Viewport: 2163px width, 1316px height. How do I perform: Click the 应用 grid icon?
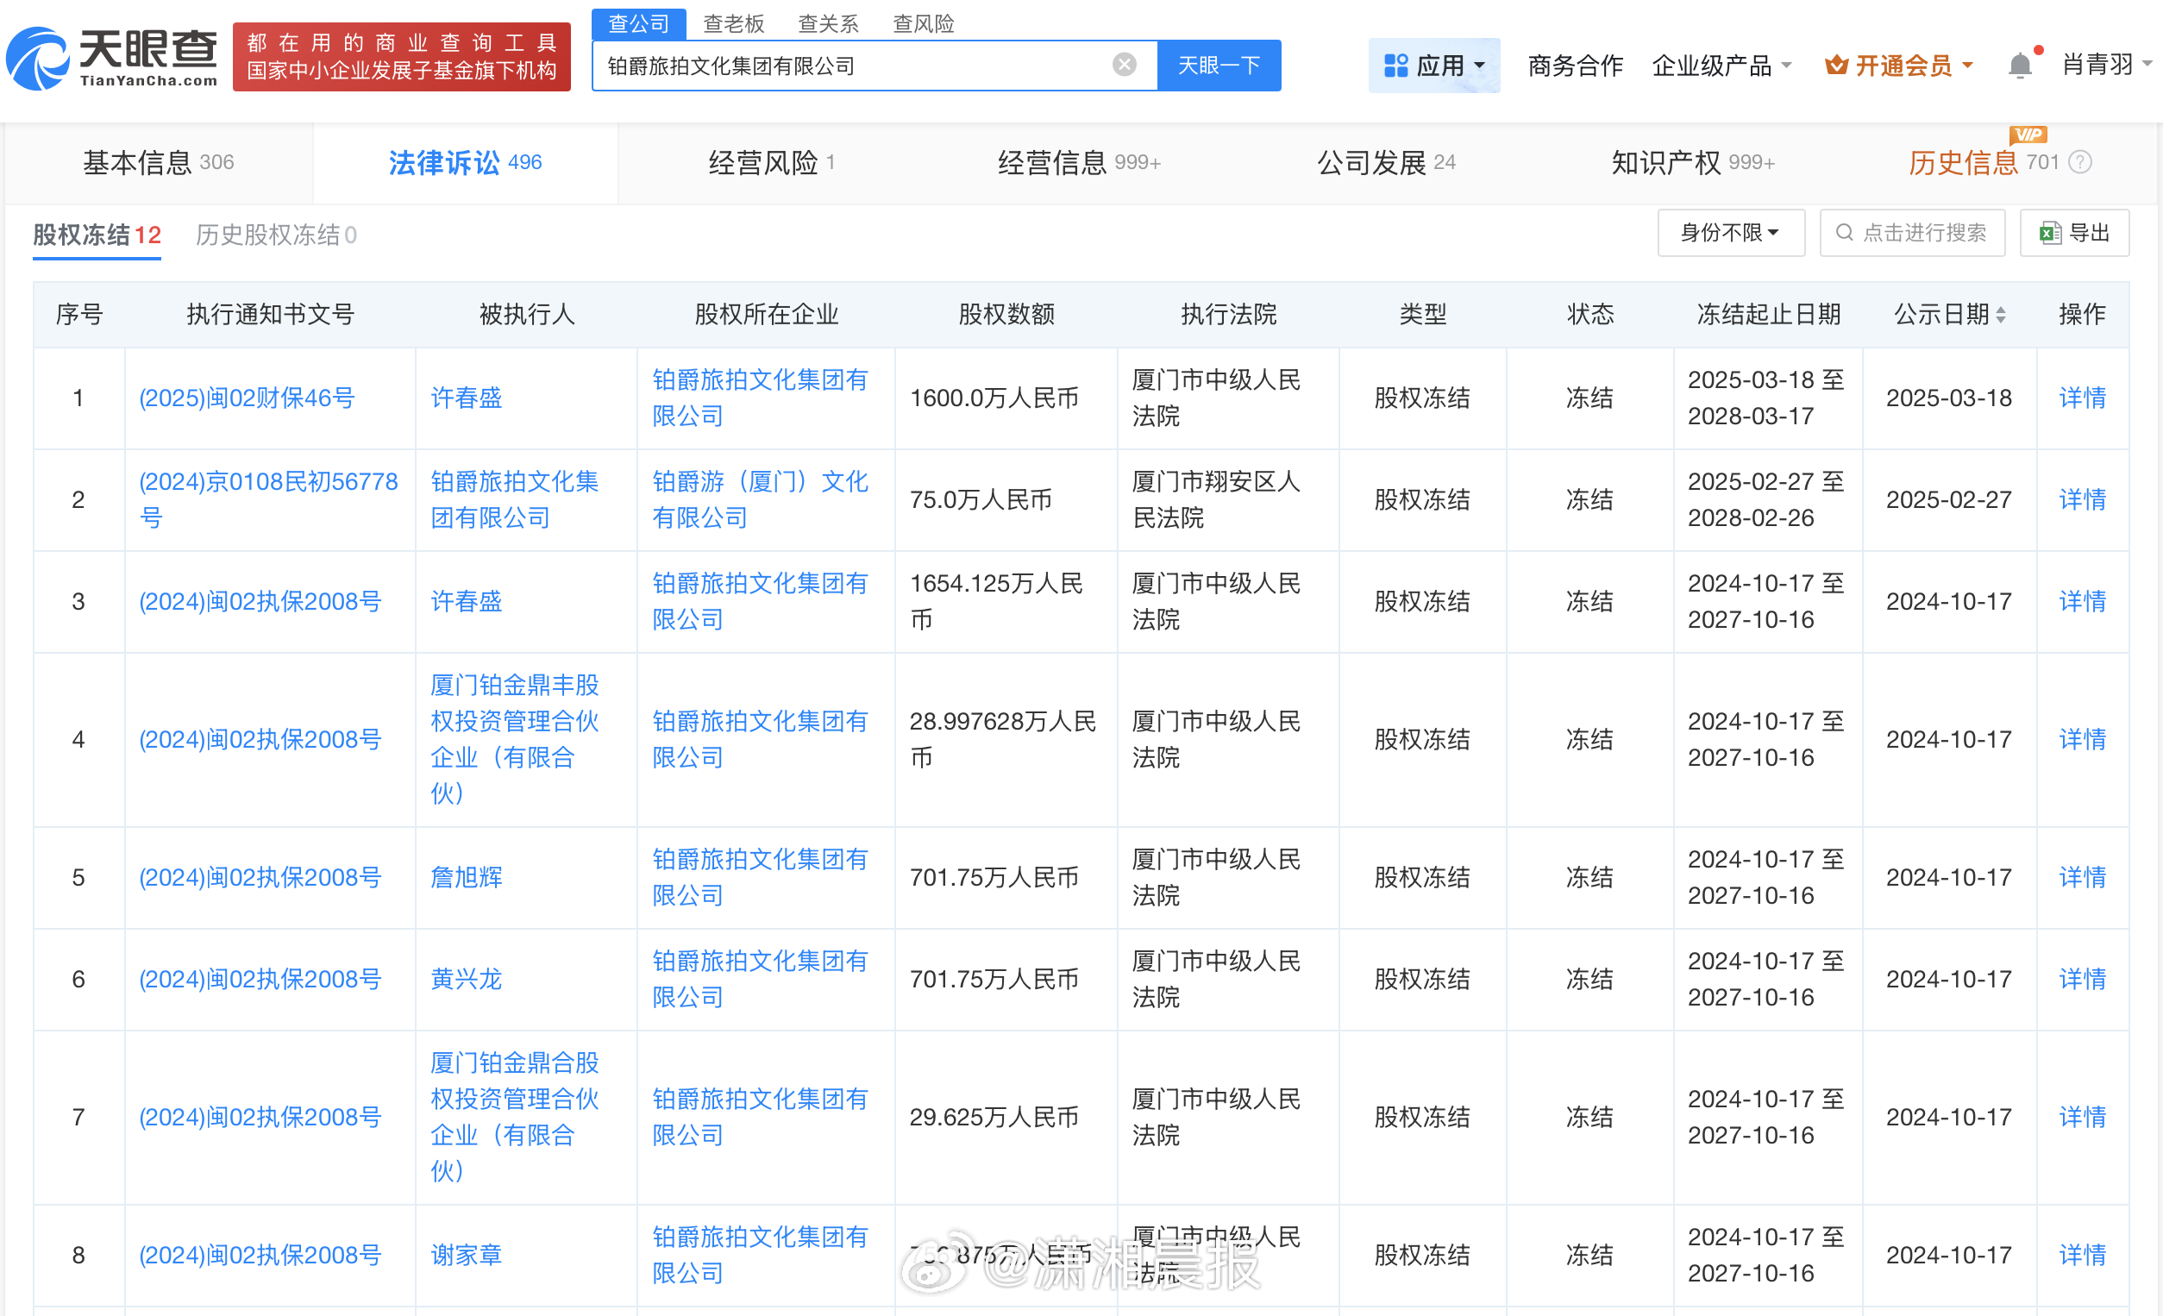(x=1395, y=65)
